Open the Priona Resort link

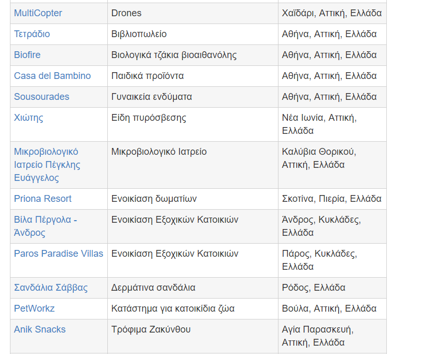tap(43, 199)
